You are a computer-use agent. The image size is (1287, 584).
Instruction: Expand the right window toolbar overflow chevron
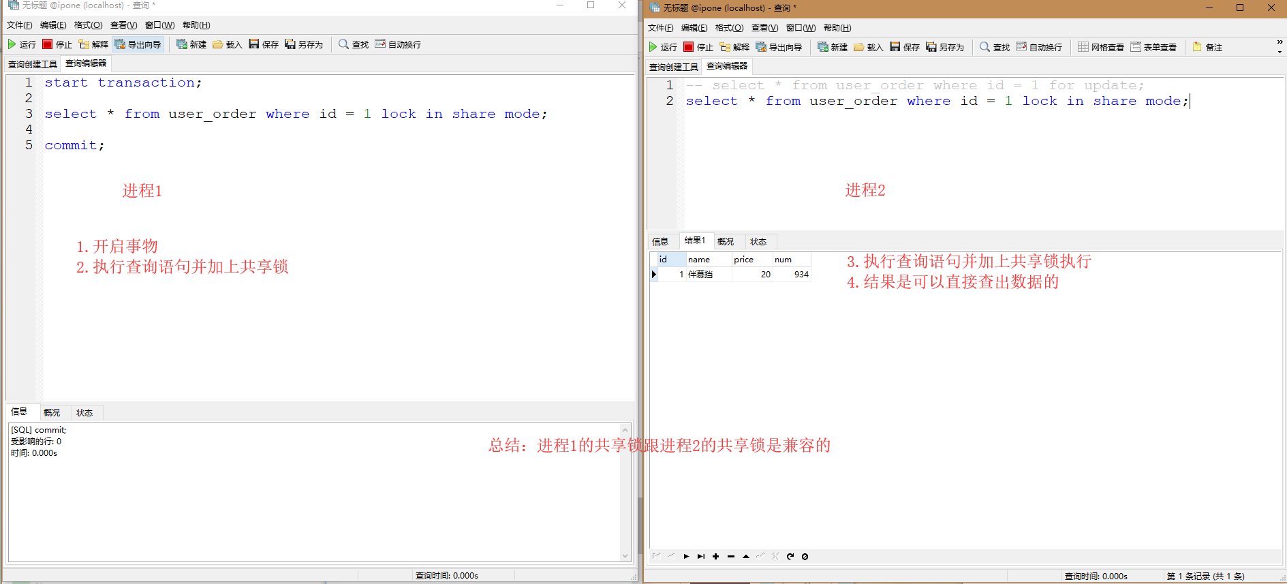click(x=1280, y=46)
